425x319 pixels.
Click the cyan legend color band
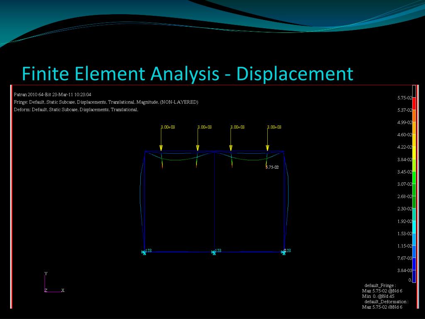tap(414, 227)
